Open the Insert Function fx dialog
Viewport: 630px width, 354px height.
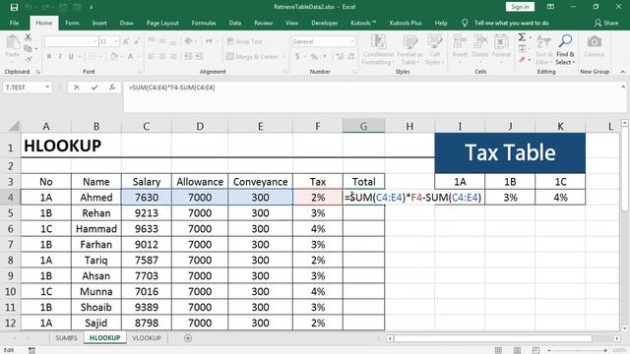pos(112,88)
